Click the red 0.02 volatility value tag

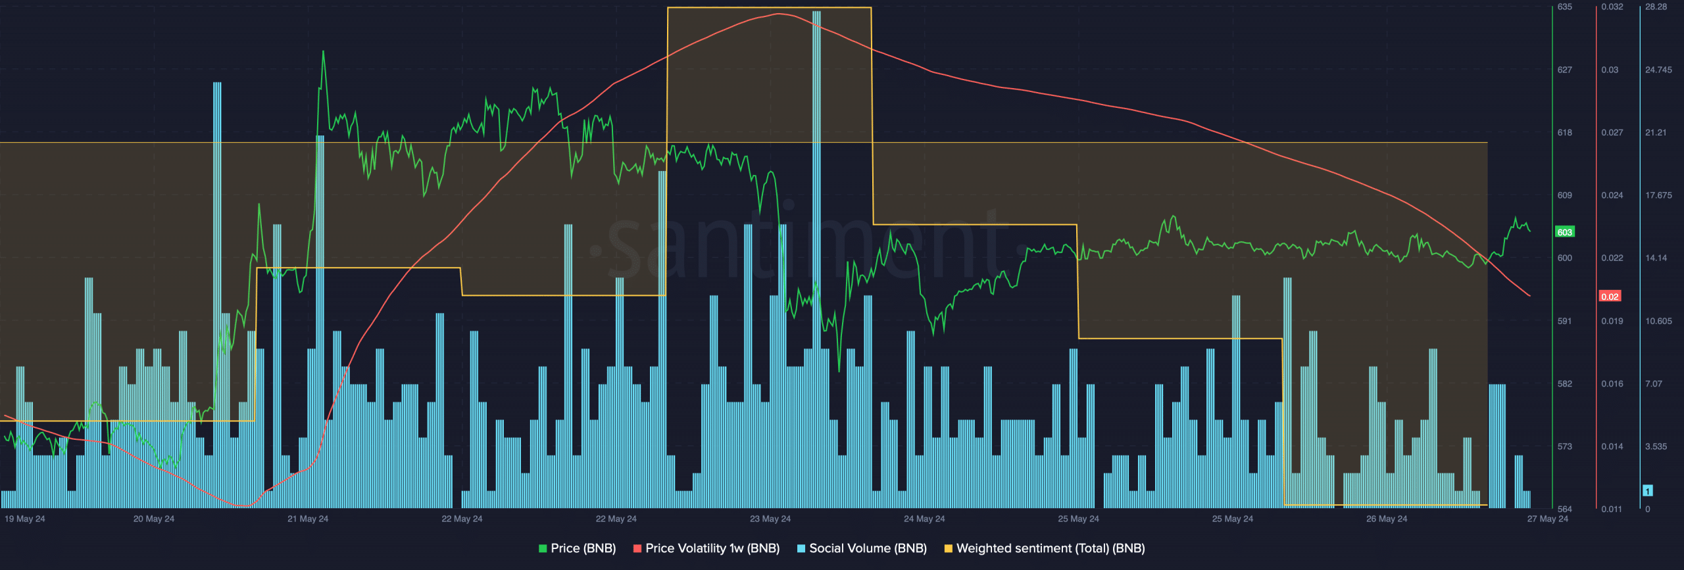(x=1610, y=297)
